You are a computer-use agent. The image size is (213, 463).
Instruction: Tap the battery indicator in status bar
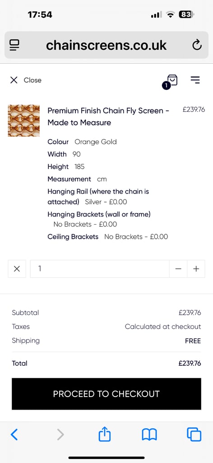tap(186, 14)
